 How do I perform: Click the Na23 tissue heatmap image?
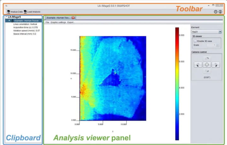coord(113,78)
